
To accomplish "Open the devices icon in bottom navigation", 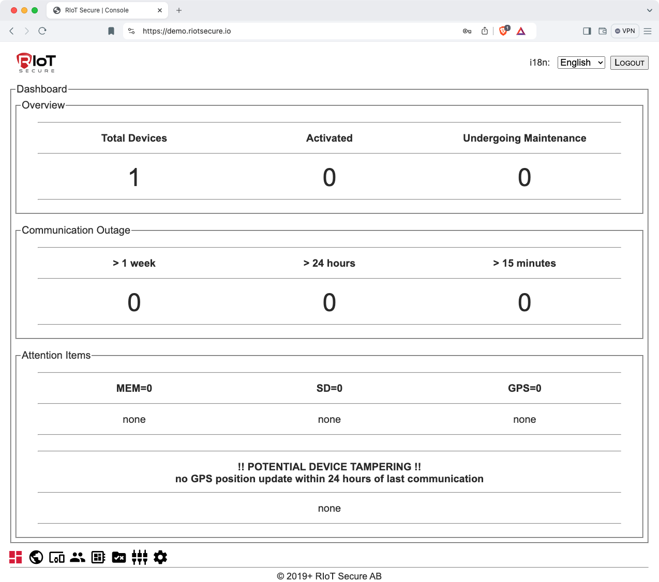I will point(57,557).
